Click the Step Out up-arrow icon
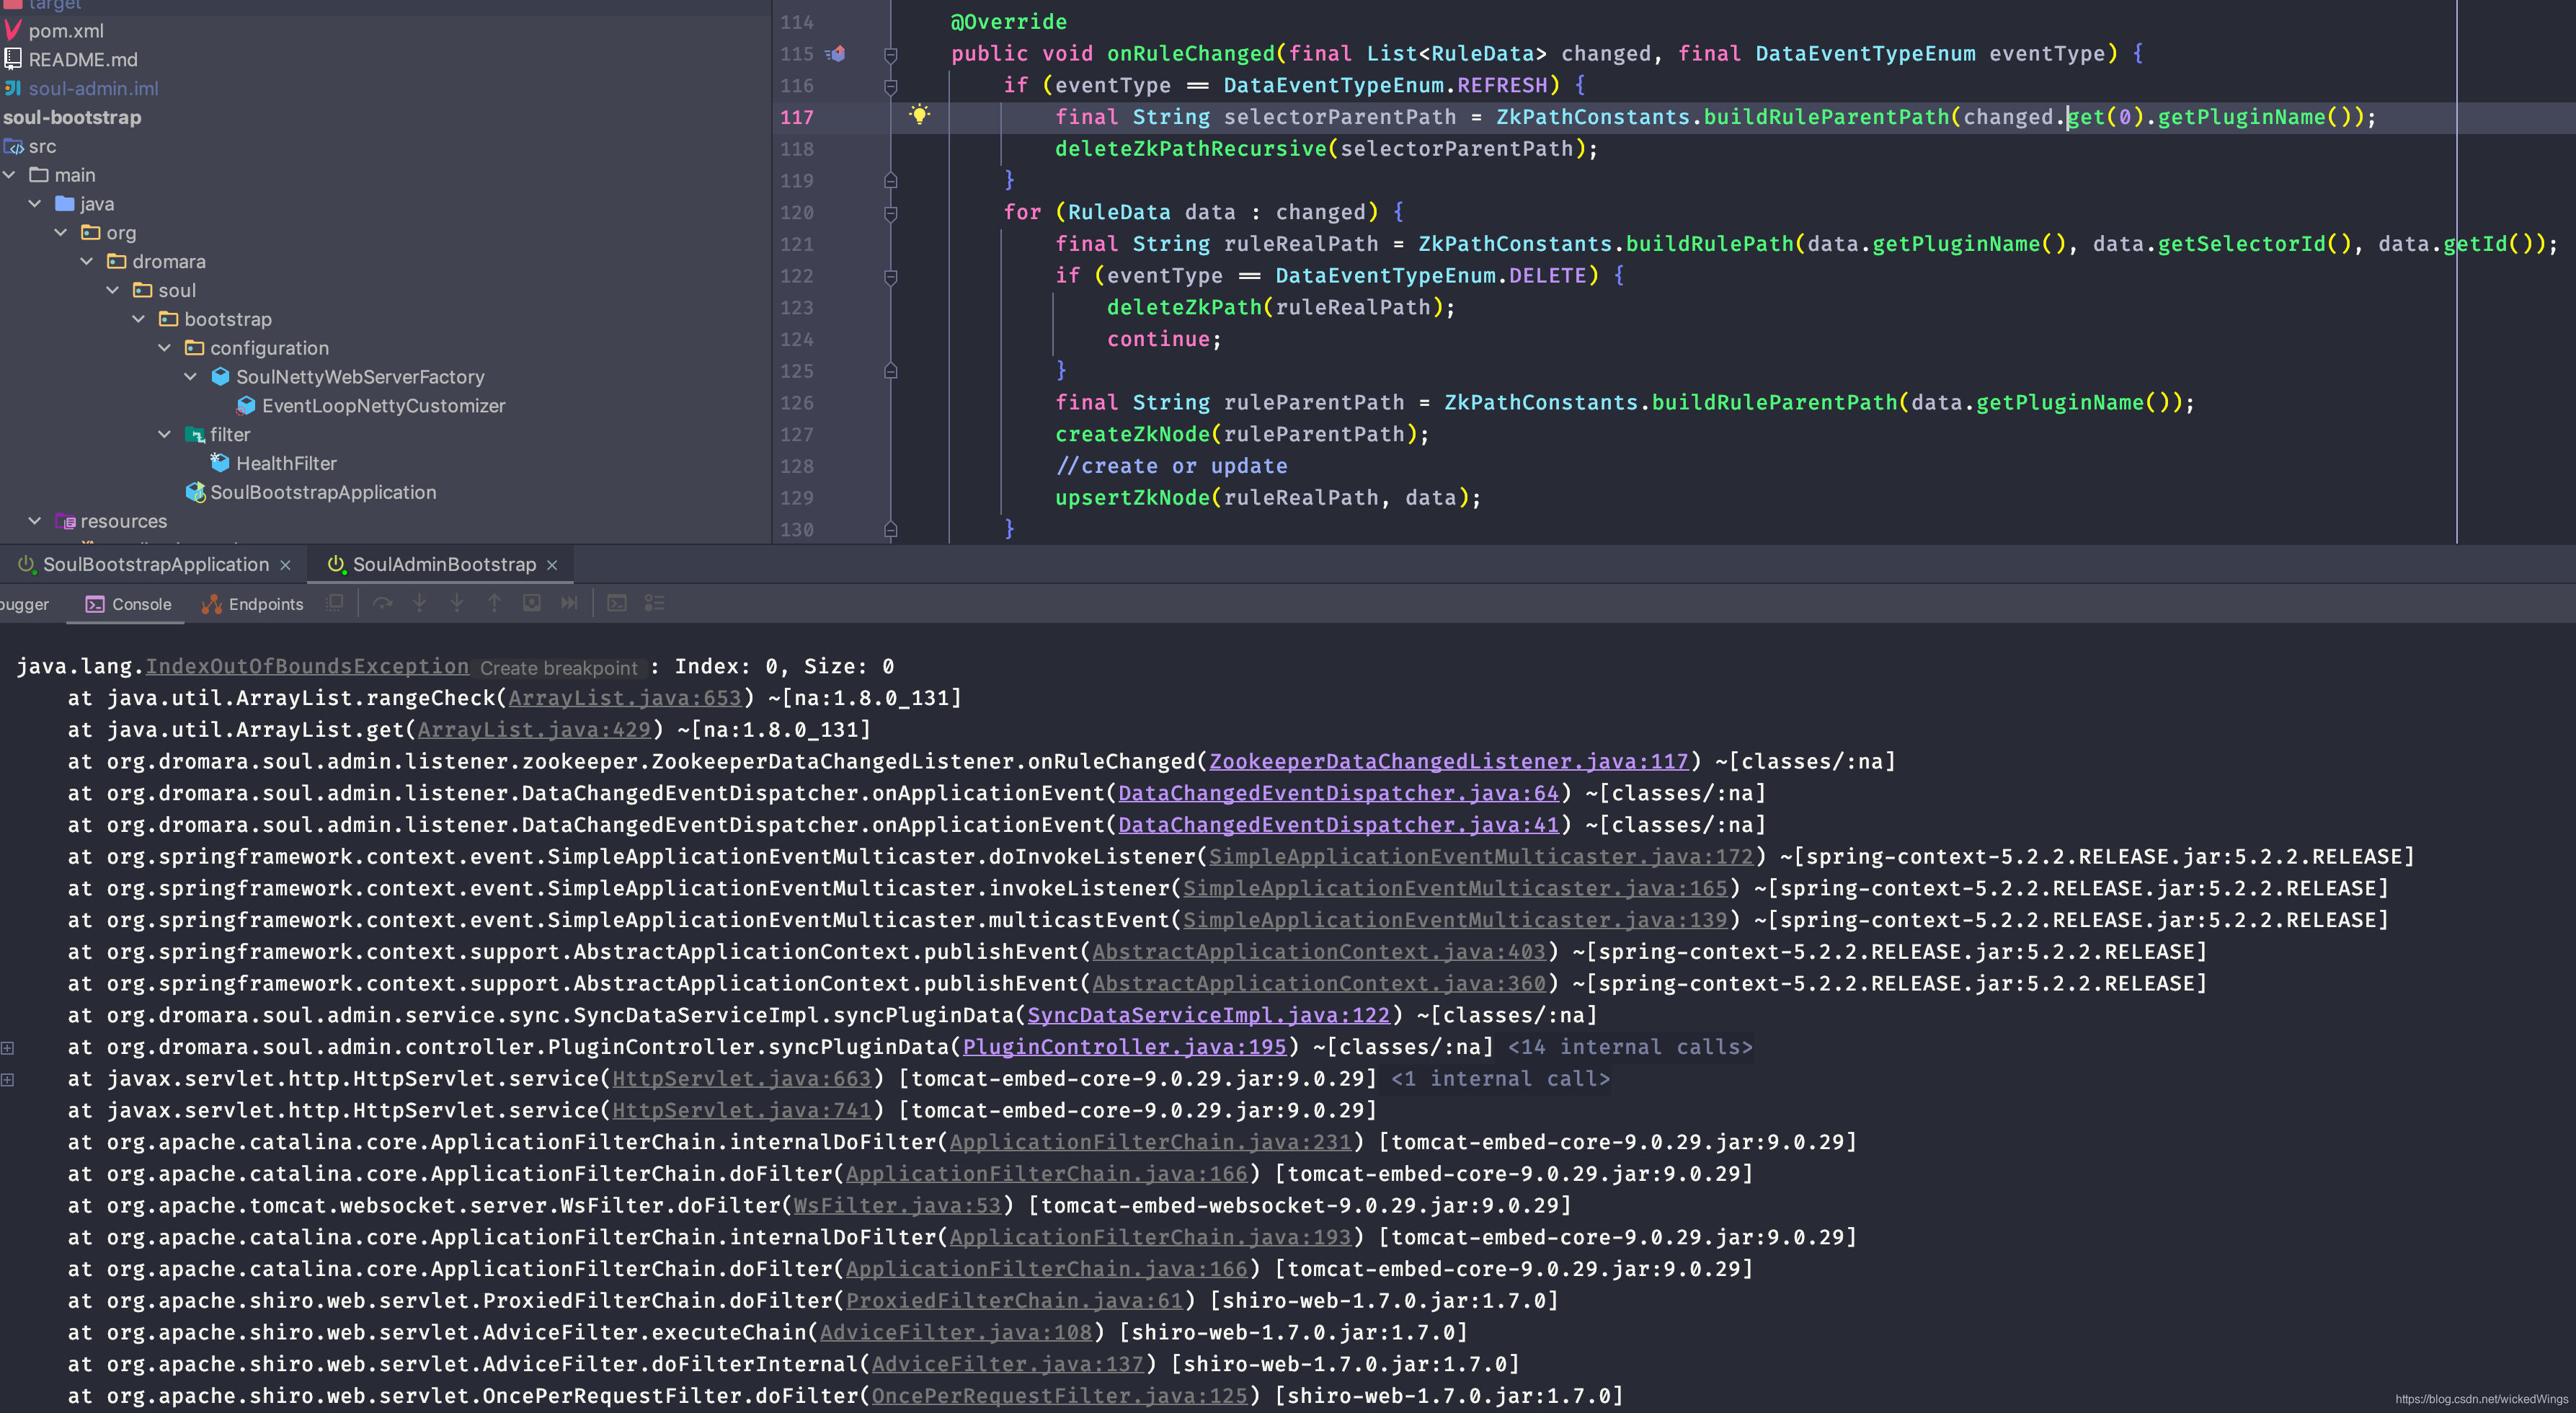Screen dimensions: 2576x1413 (494, 603)
